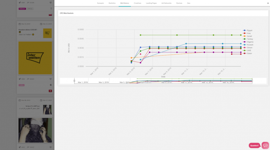Click the heart icon on top ad card
Viewport: 270px width, 150px height.
click(50, 3)
